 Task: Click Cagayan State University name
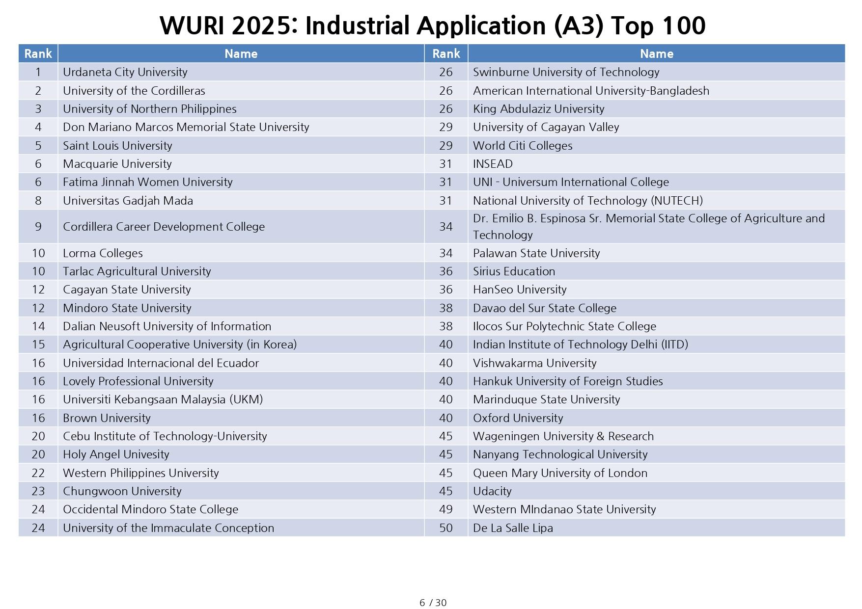click(127, 290)
